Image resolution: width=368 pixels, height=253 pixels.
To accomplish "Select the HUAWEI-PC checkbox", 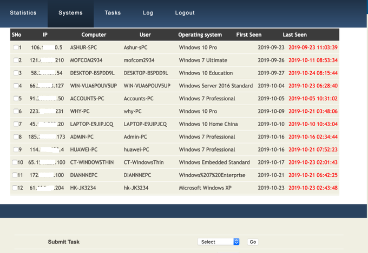I will (x=15, y=150).
